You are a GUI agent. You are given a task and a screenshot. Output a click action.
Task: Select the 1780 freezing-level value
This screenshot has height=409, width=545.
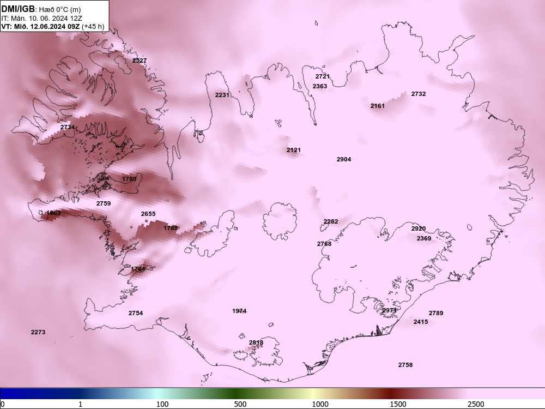click(x=129, y=179)
